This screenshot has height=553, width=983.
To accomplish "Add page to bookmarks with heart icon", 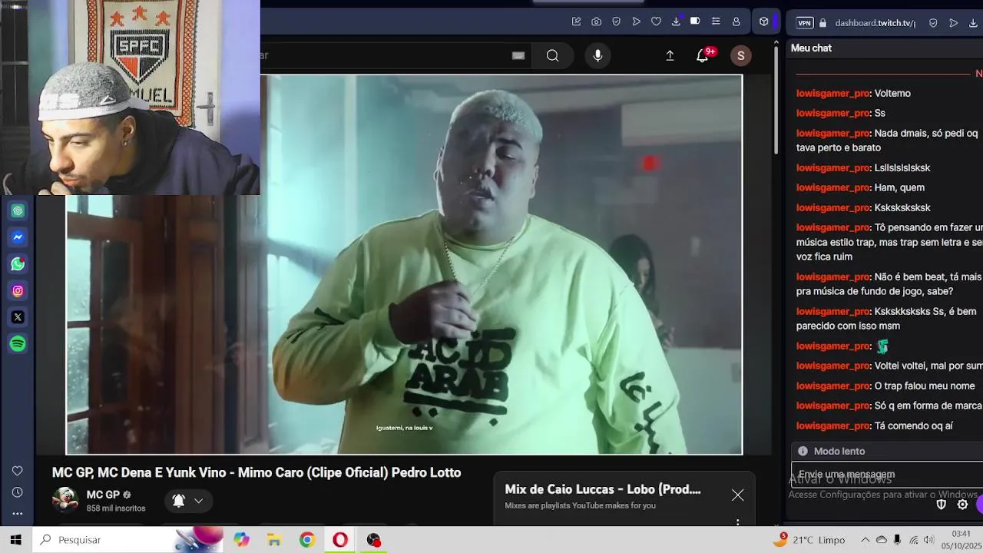I will [x=656, y=22].
